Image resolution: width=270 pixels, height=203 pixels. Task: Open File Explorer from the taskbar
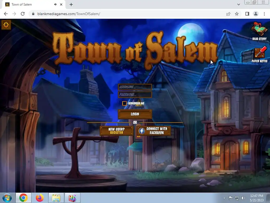tap(56, 198)
